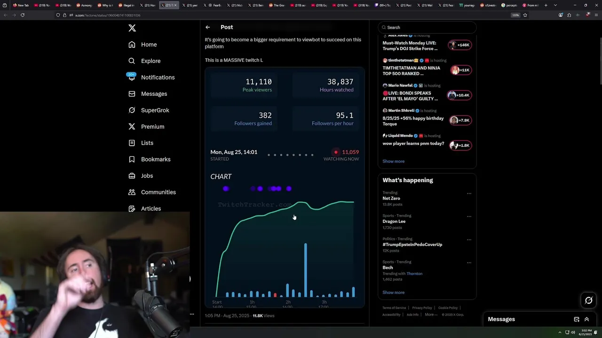Screen dimensions: 602x338
Task: Click the site padlock icon
Action: (65, 15)
